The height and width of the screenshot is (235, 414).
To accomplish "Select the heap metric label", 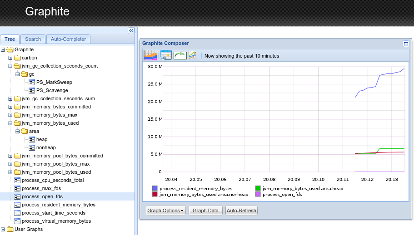I will point(42,139).
